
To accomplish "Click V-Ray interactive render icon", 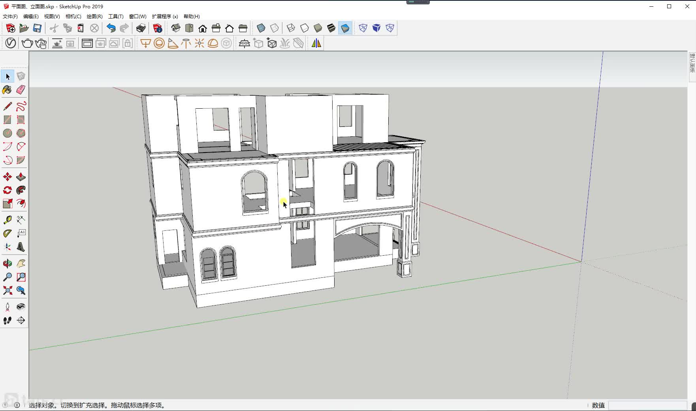I will 41,43.
